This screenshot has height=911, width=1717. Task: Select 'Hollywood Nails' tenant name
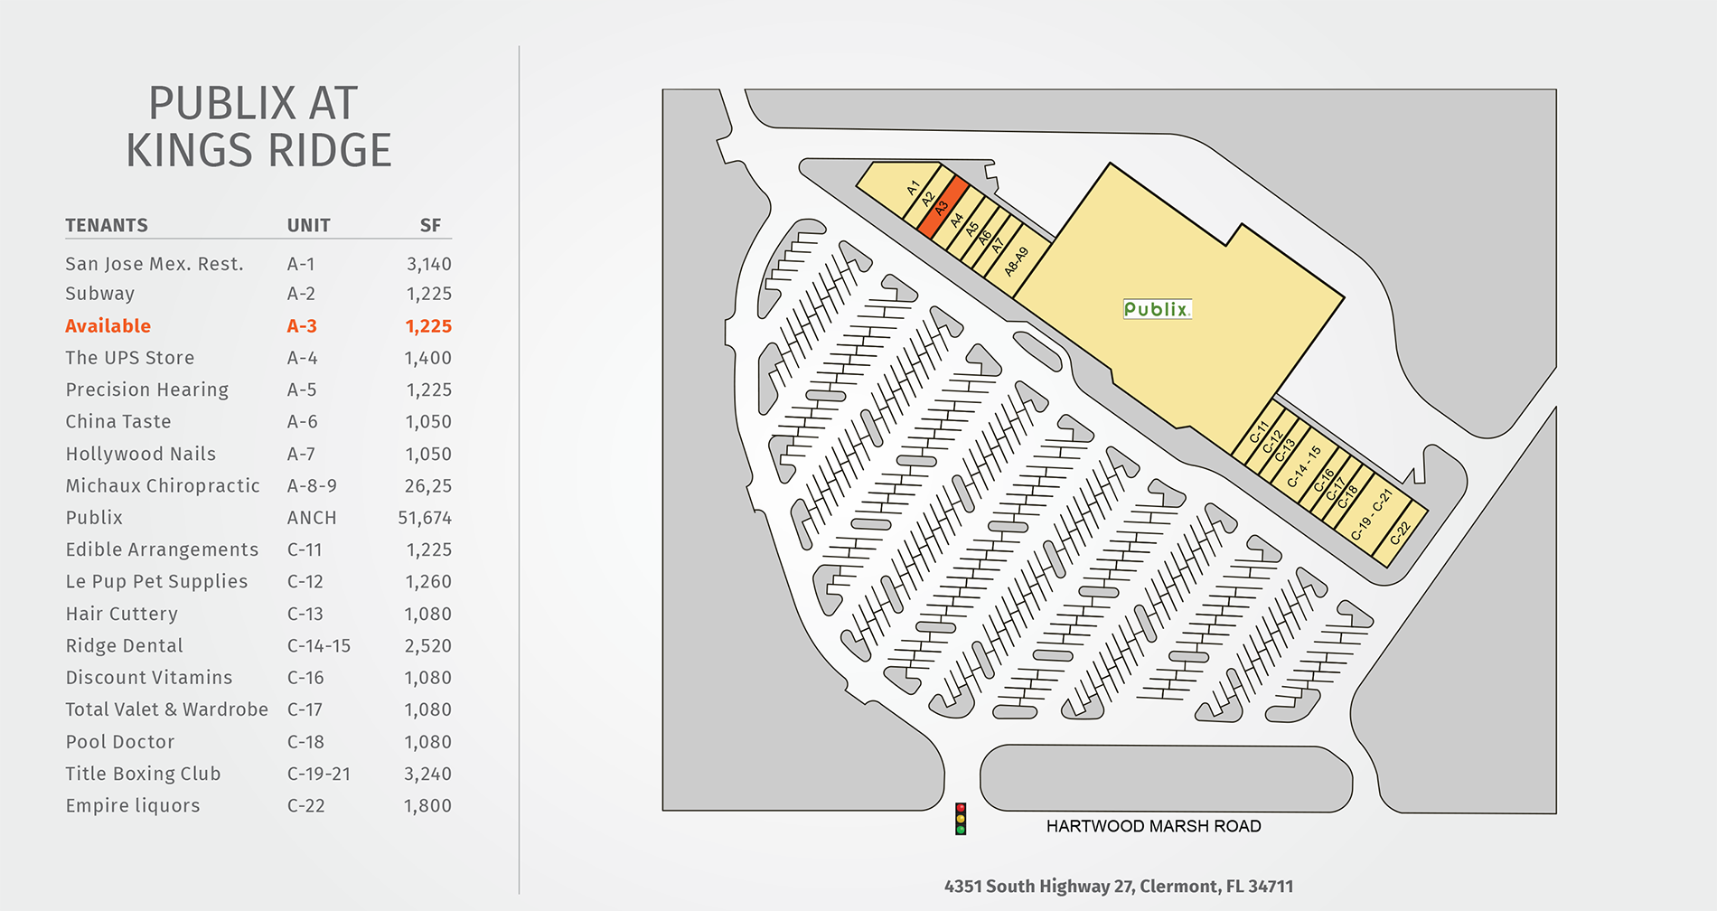pyautogui.click(x=141, y=454)
